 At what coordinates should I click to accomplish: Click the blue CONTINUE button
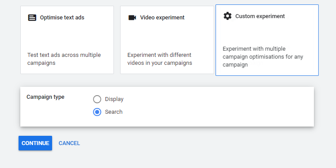click(x=35, y=143)
